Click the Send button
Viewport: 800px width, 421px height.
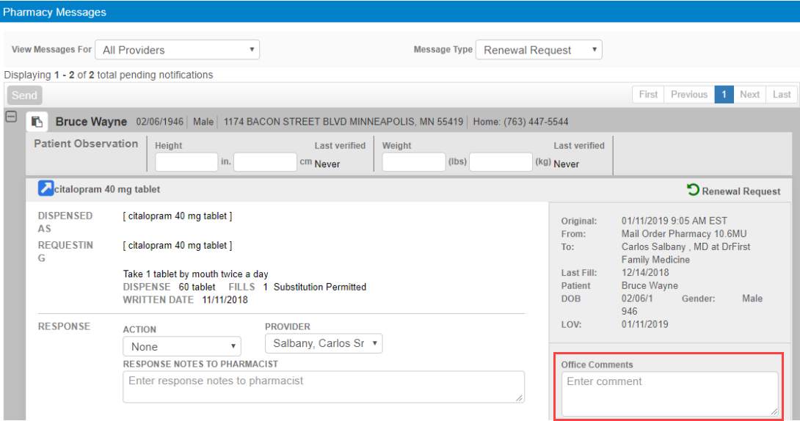point(24,95)
